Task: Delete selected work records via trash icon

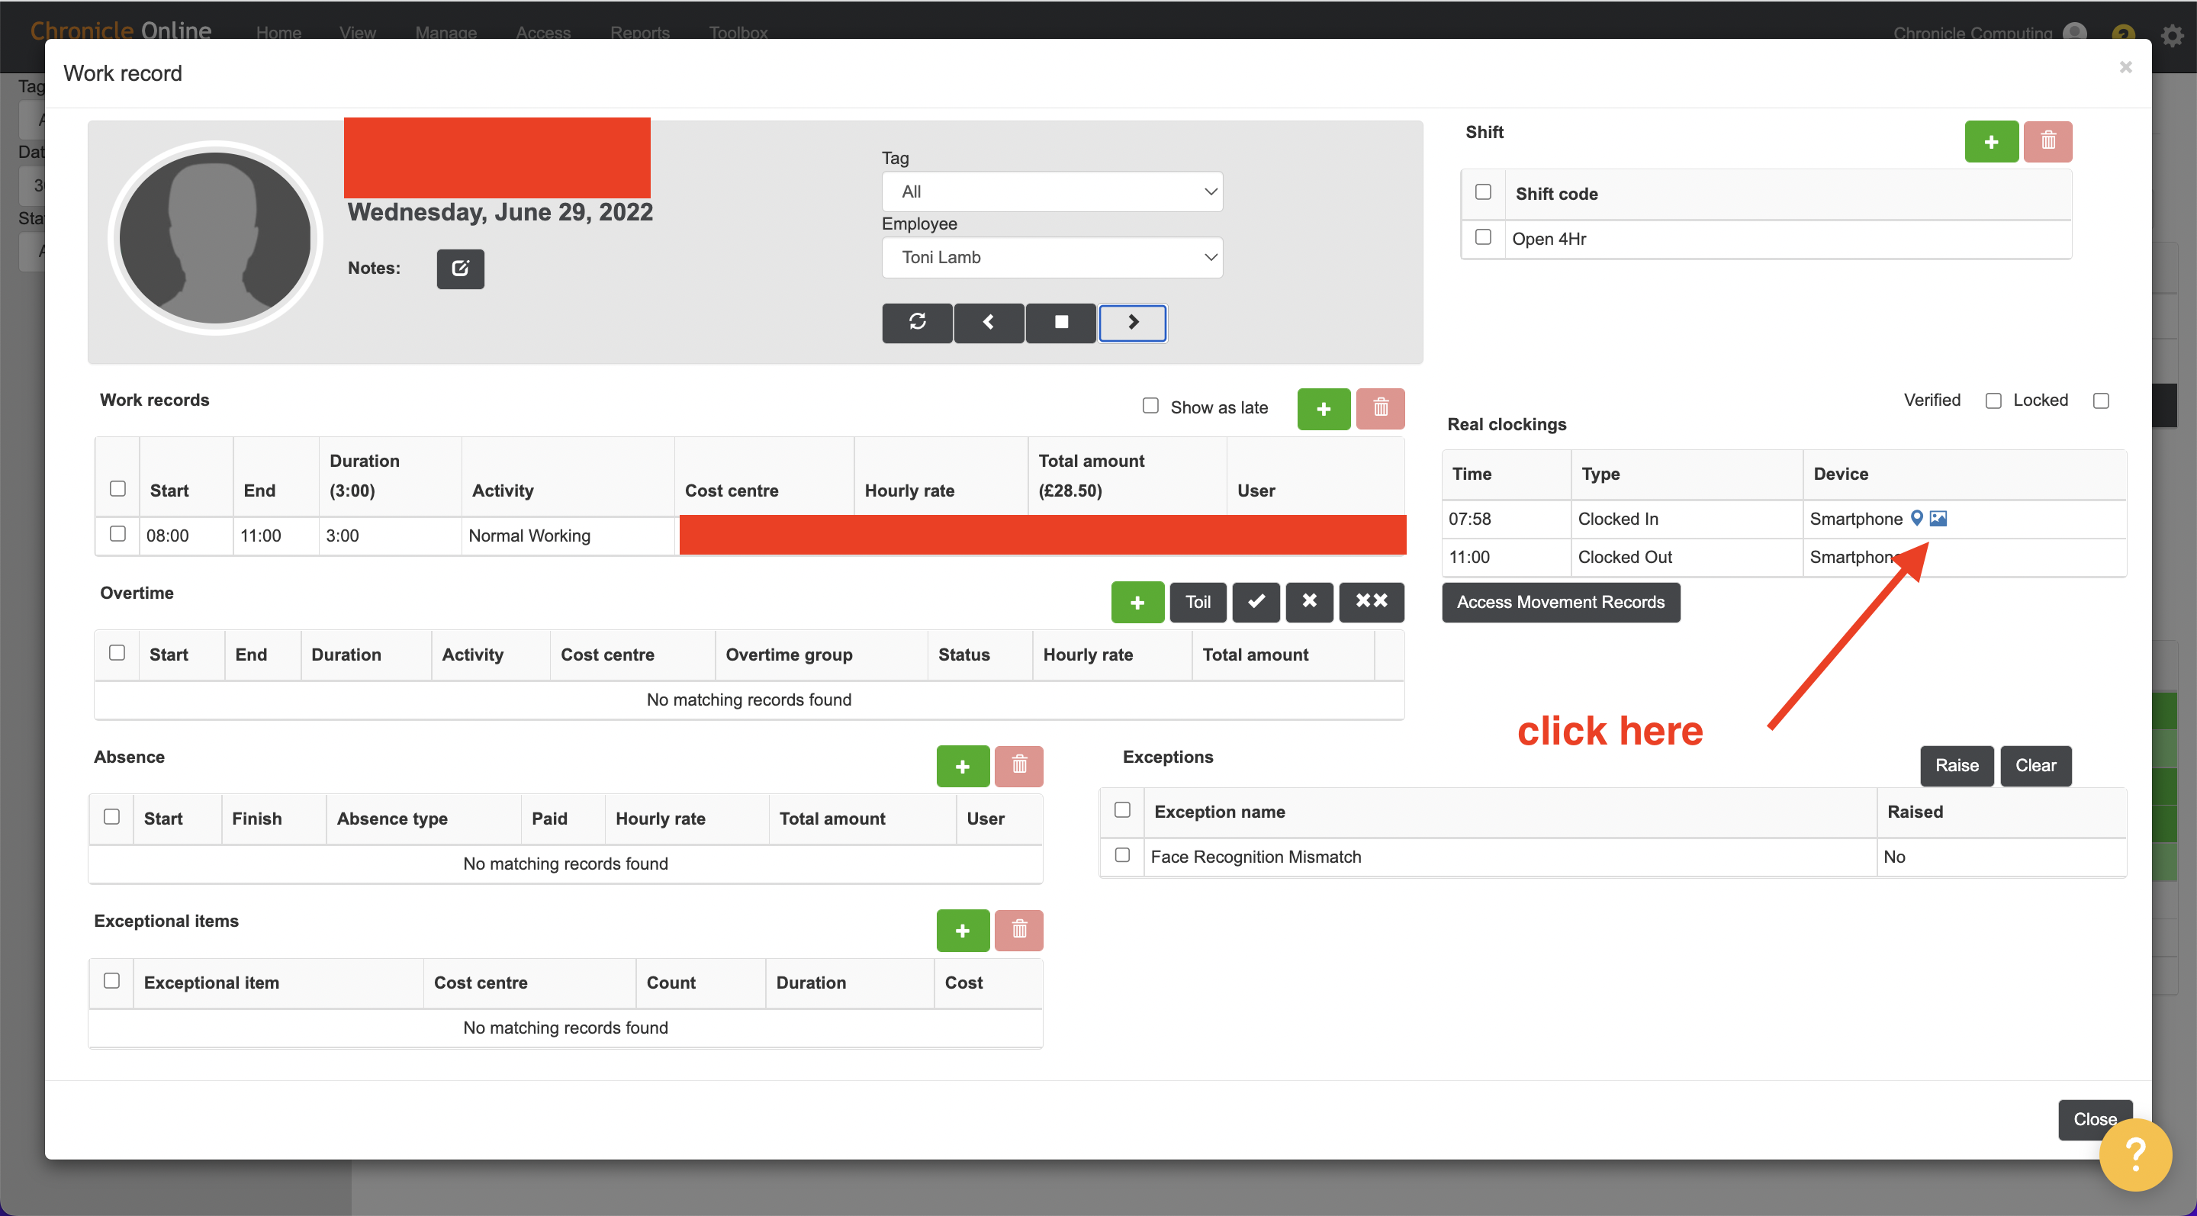Action: pos(1380,408)
